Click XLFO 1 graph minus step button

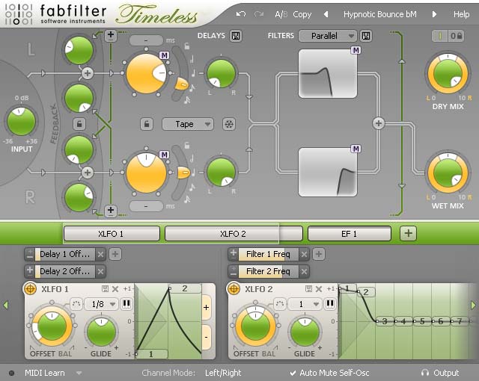tap(207, 337)
